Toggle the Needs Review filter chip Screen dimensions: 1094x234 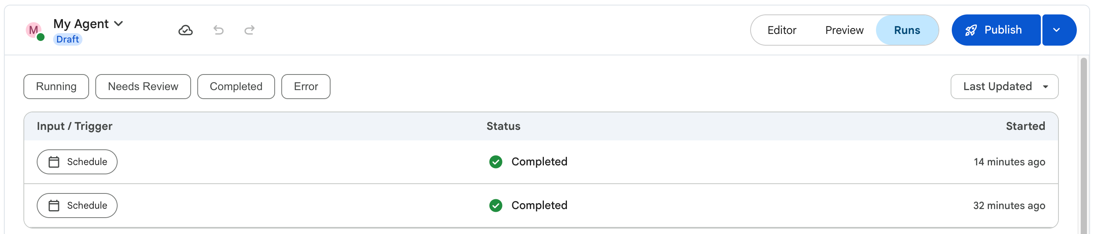pyautogui.click(x=143, y=87)
